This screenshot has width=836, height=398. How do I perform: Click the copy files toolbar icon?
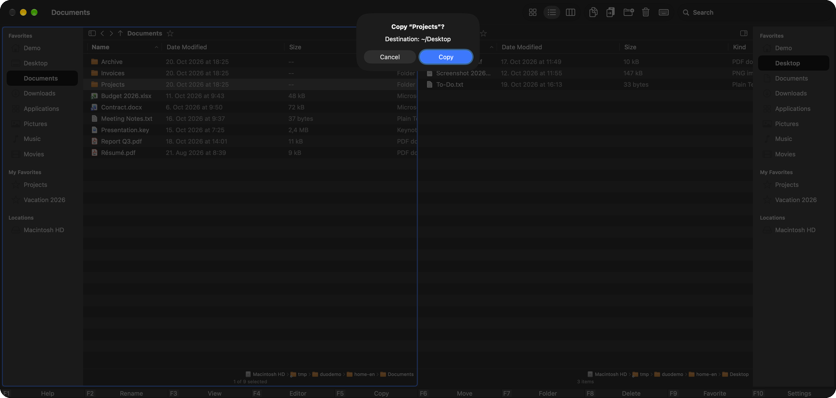click(593, 13)
